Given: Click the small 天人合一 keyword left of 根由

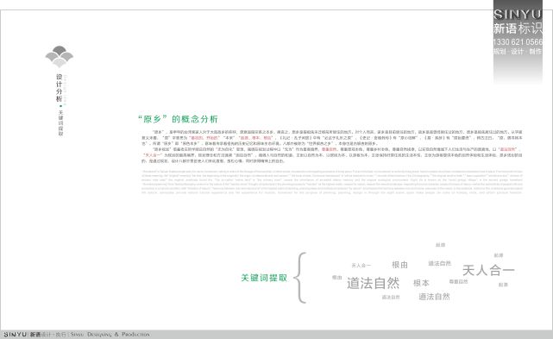Looking at the screenshot, I should point(361,266).
